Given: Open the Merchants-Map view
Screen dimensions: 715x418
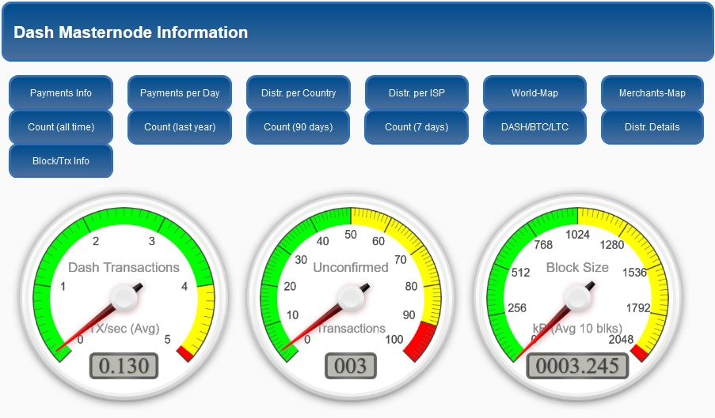Looking at the screenshot, I should 652,92.
